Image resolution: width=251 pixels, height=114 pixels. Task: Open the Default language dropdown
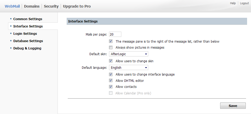128,68
